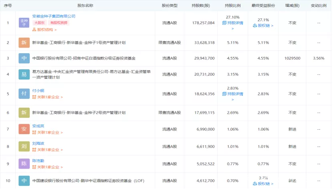
Task: Expand 股权结构 under 安徽金种子集团
Action: point(44,30)
